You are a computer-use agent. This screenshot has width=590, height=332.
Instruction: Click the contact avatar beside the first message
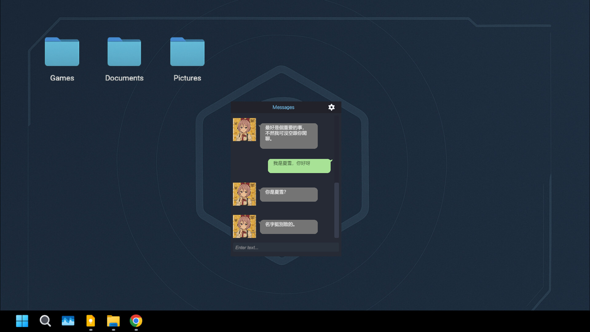pyautogui.click(x=244, y=129)
